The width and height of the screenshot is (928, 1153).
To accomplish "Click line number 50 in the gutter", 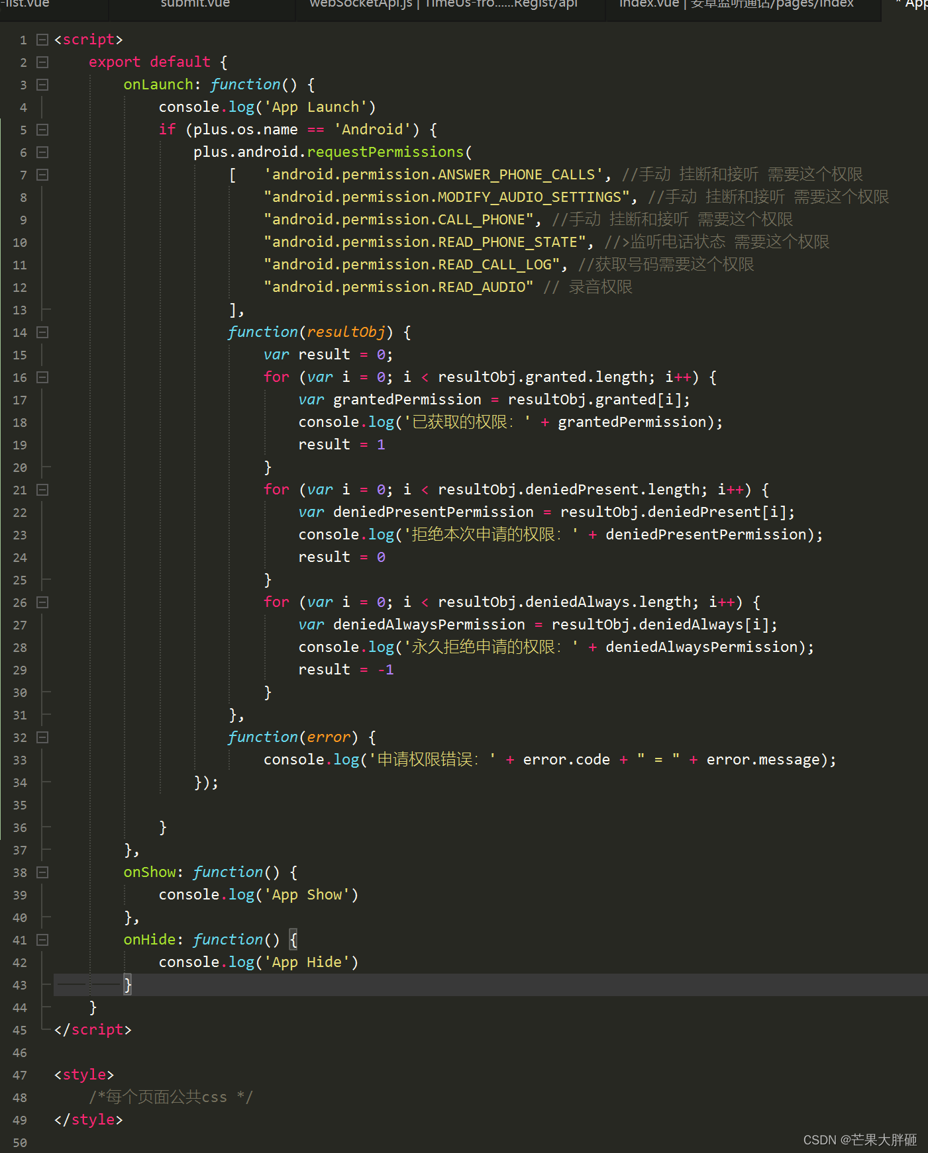I will [x=20, y=1142].
